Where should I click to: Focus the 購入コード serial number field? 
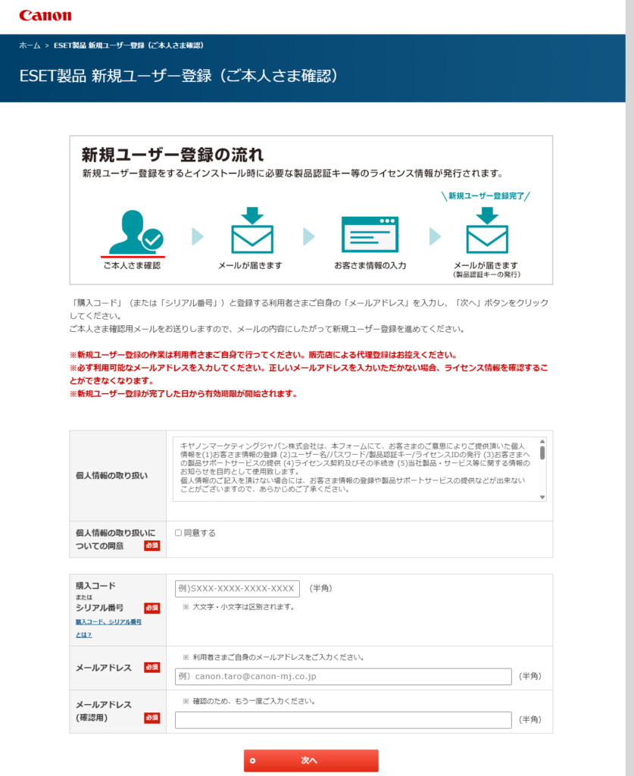pyautogui.click(x=237, y=588)
